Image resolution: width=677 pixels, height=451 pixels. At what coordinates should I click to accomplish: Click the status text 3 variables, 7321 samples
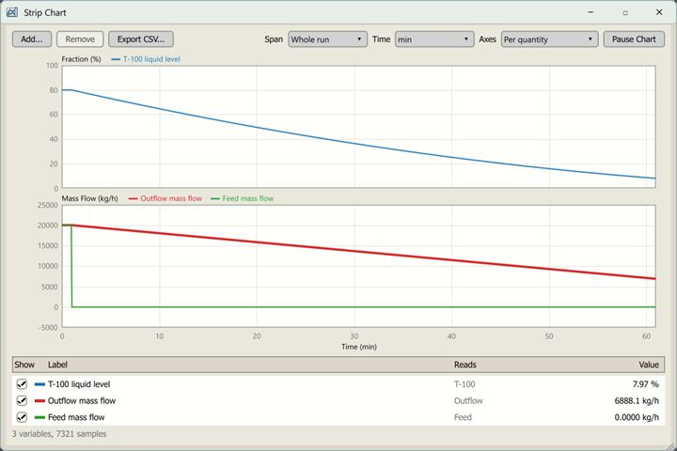pyautogui.click(x=59, y=434)
